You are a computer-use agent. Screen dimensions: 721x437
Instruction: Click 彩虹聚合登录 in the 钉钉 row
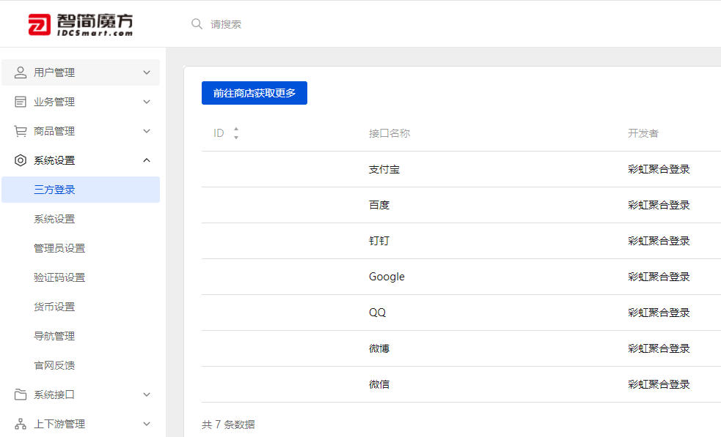pyautogui.click(x=659, y=241)
